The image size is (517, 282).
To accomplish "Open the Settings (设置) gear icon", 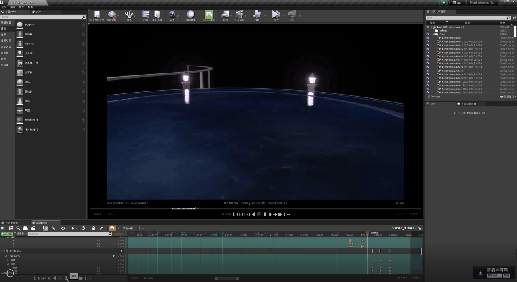I will coord(172,15).
